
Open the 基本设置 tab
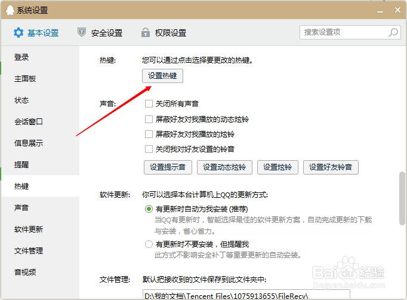[36, 33]
